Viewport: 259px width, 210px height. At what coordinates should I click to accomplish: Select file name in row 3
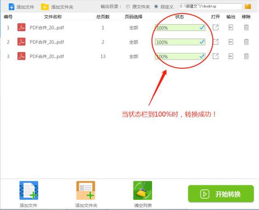point(47,56)
